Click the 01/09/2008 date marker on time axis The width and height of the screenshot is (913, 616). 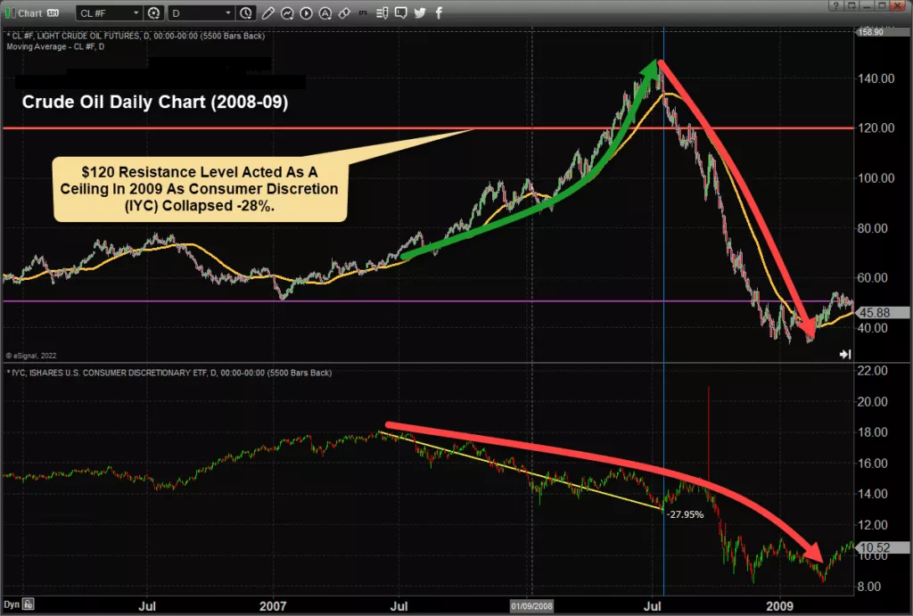tap(531, 606)
